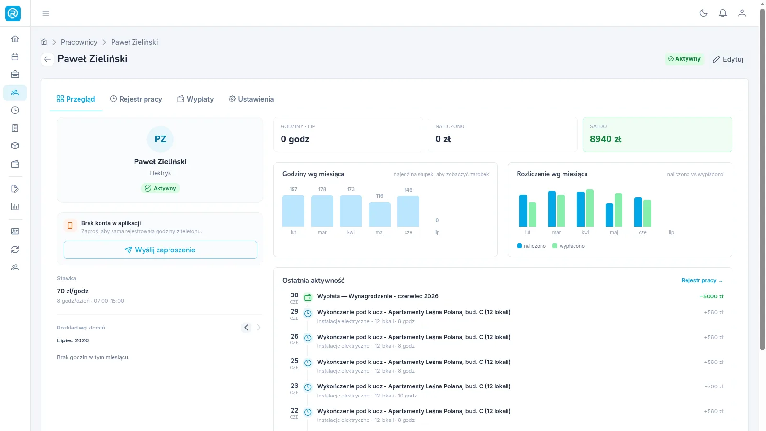
Task: Open the Rejestr pracy link in activity
Action: pyautogui.click(x=702, y=281)
